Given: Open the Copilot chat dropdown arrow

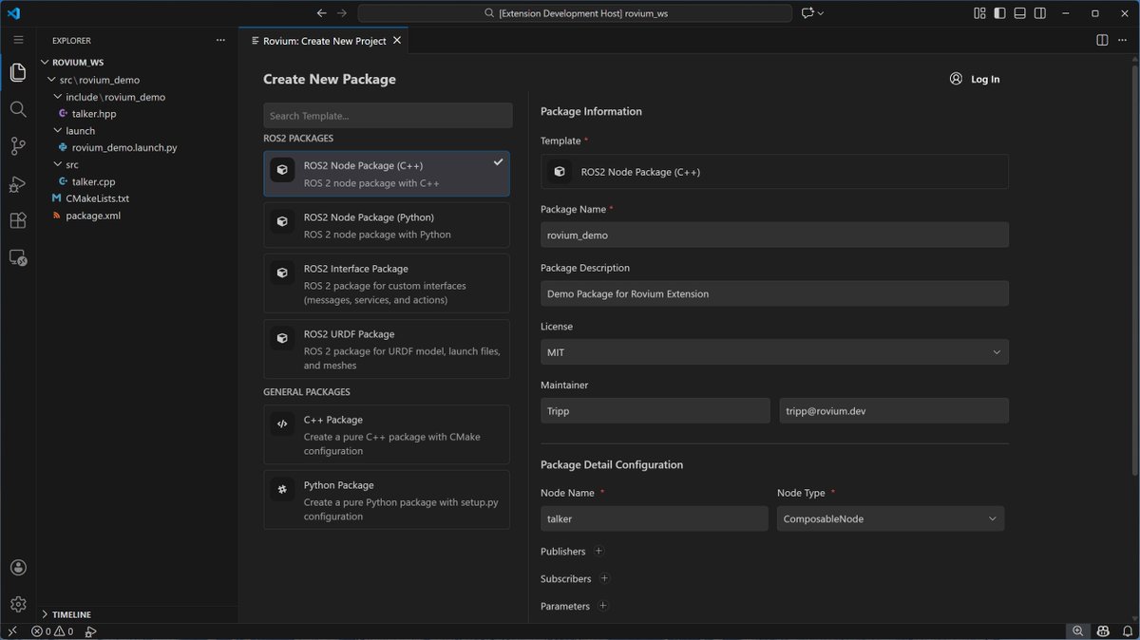Looking at the screenshot, I should click(x=821, y=13).
